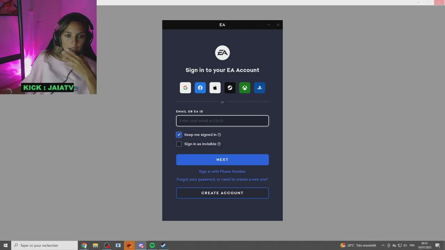This screenshot has height=250, width=445.
Task: Open the volume control tray icon
Action: (x=405, y=245)
